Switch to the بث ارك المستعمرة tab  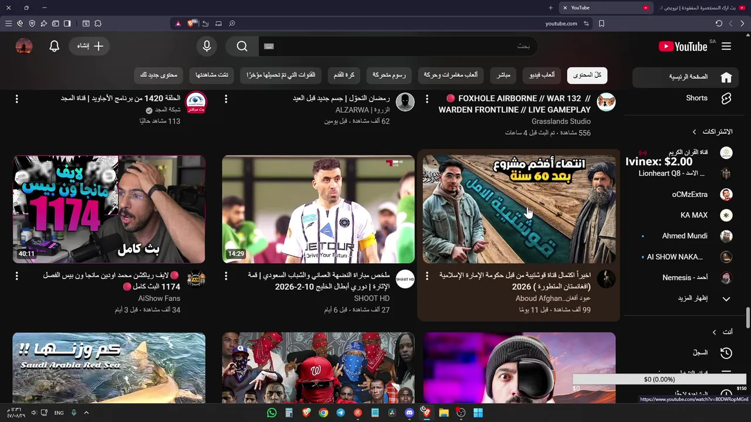tap(701, 8)
